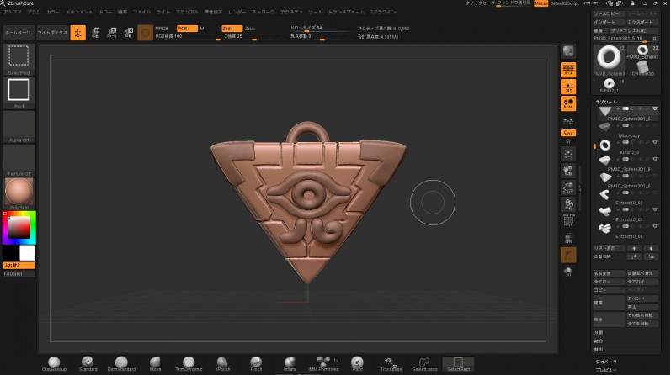Activate the SelectLasso tool

click(x=424, y=362)
